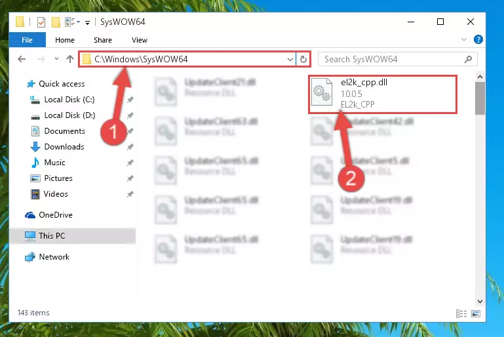
Task: Click the scrollbar up arrow
Action: tap(480, 77)
